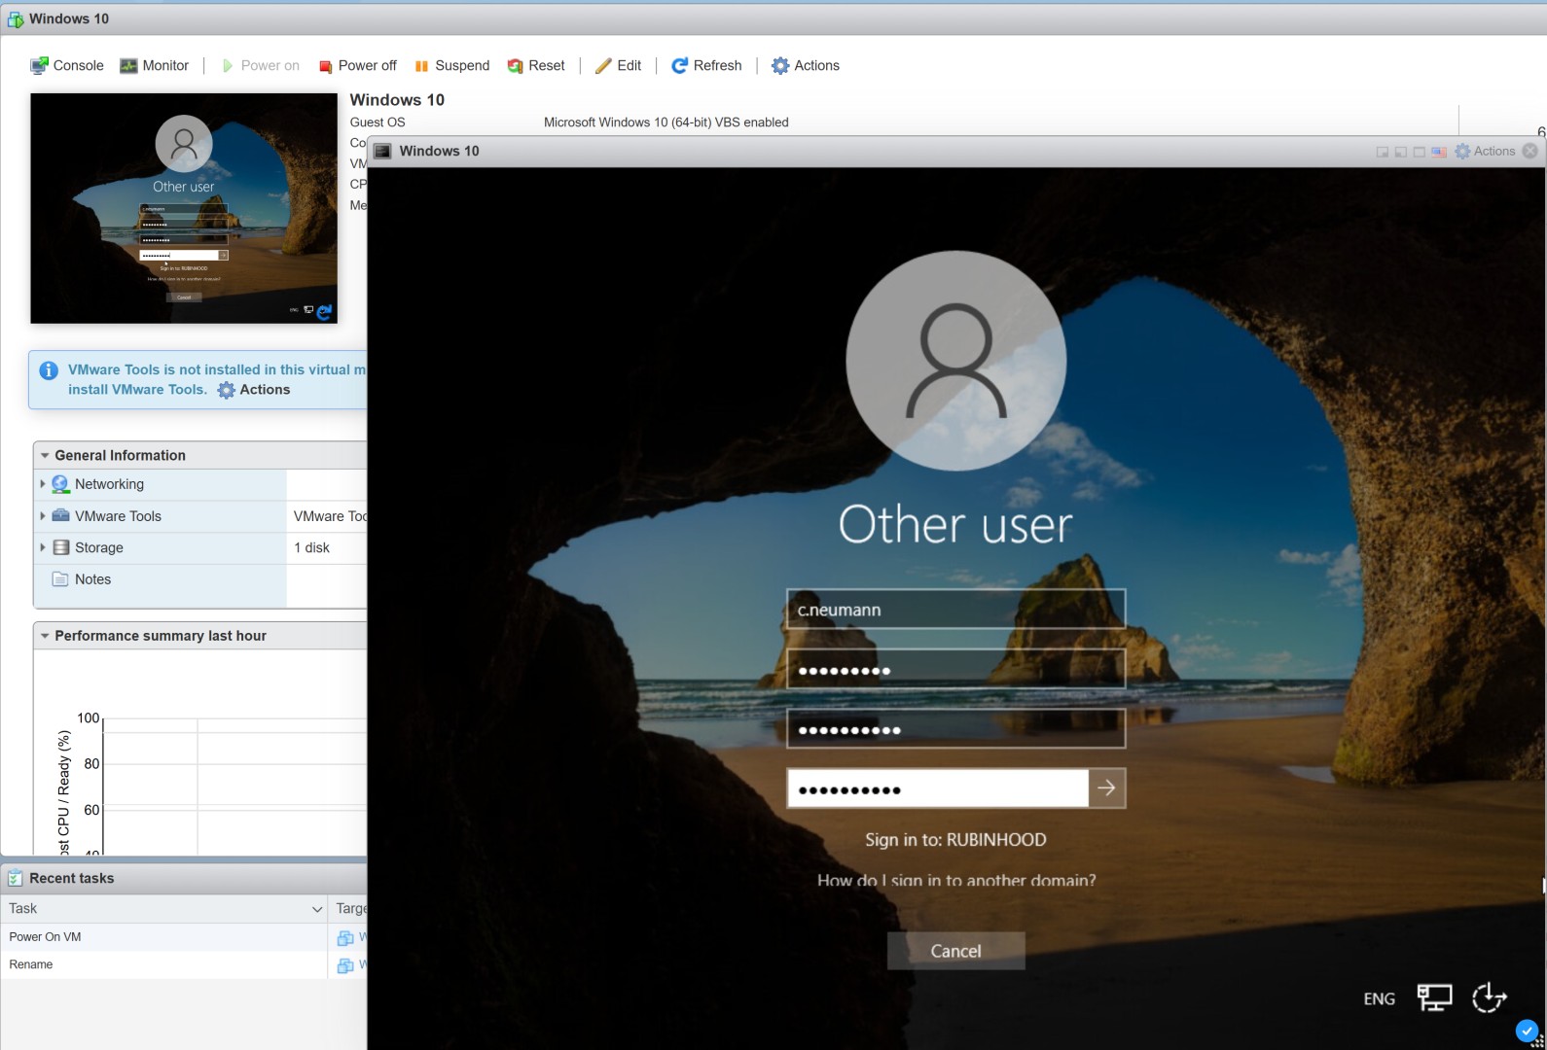Open Actions in the VMware Tools notice

click(254, 390)
